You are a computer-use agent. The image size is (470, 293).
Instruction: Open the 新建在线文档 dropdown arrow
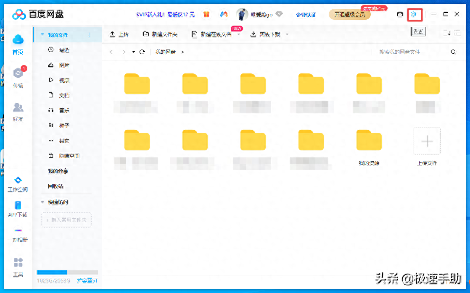click(x=239, y=34)
